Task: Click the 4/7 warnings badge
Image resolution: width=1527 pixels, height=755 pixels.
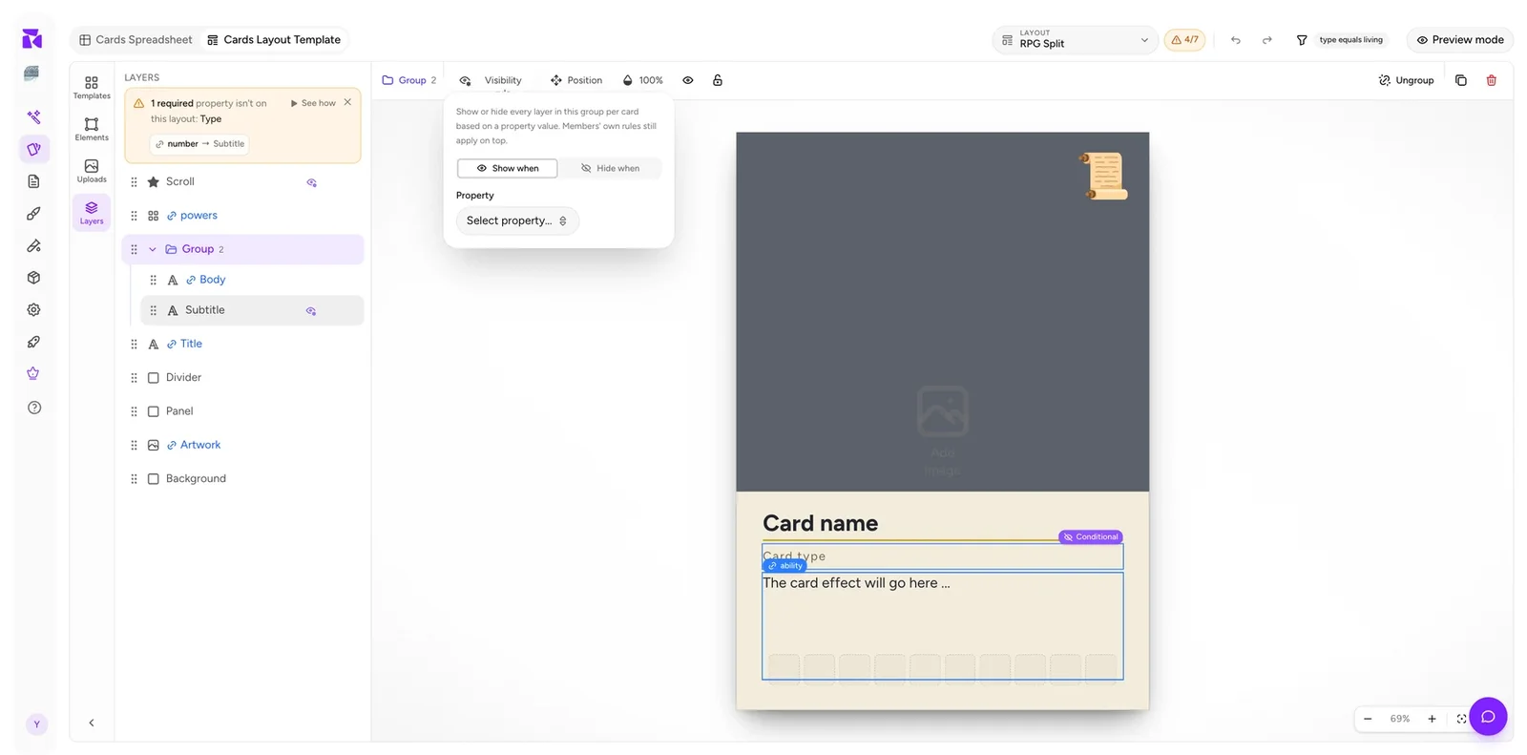Action: click(x=1184, y=40)
